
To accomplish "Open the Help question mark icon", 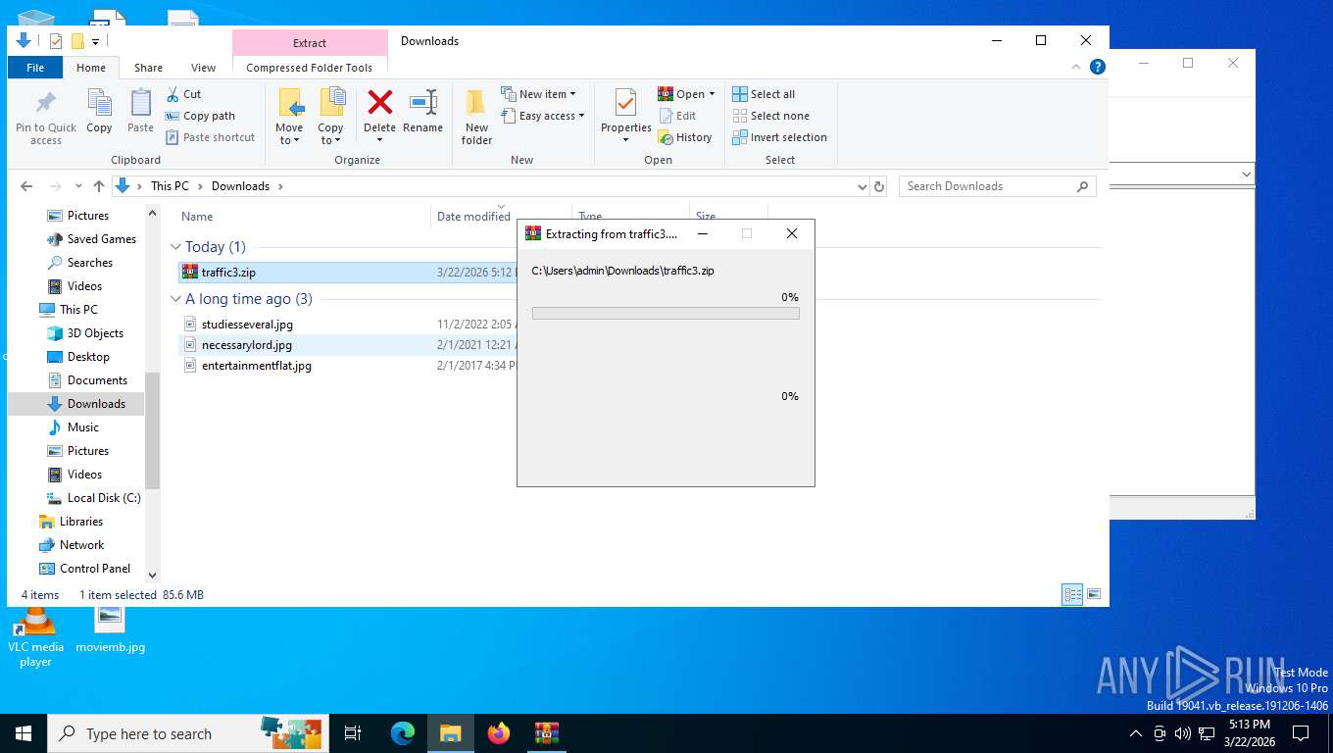I will pos(1098,67).
